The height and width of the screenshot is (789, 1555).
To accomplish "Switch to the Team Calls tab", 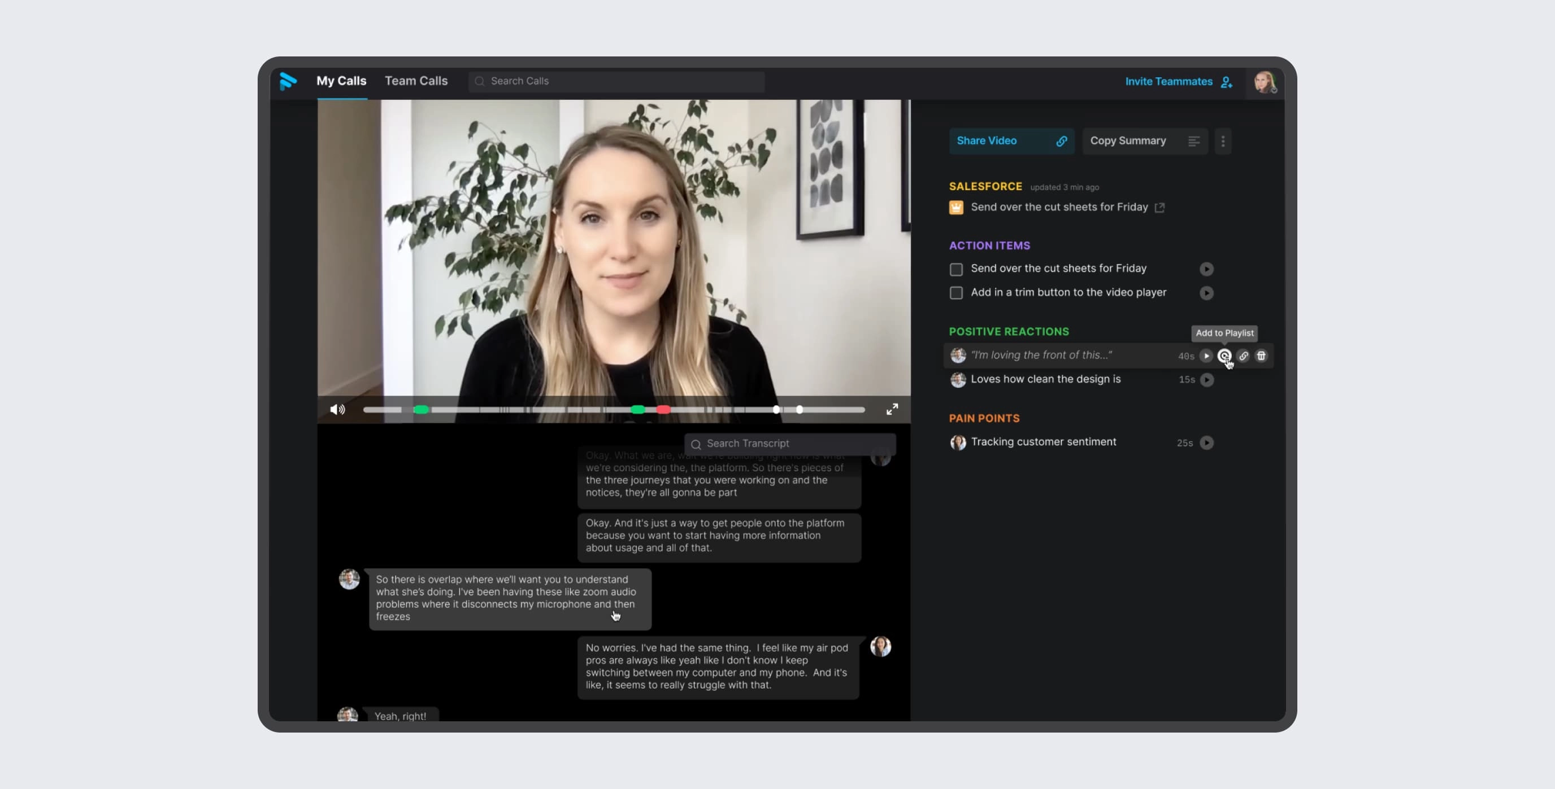I will [416, 80].
